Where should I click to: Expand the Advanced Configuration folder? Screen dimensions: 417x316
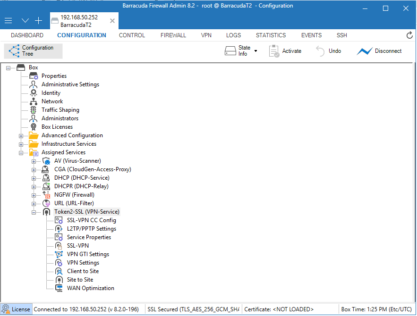[21, 136]
